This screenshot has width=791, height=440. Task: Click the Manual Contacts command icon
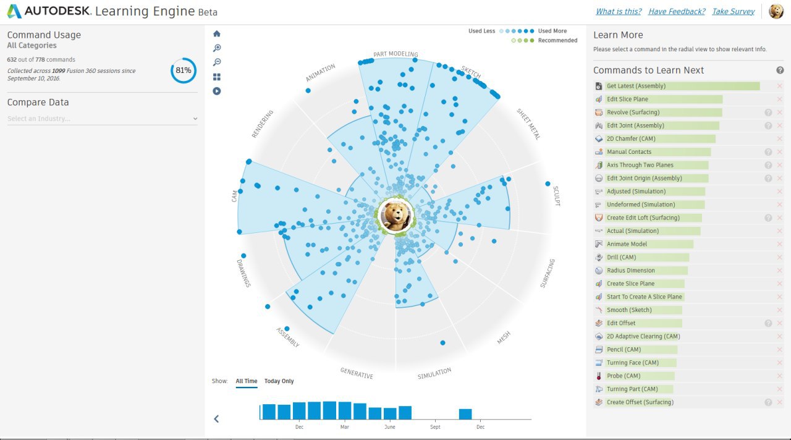(598, 152)
